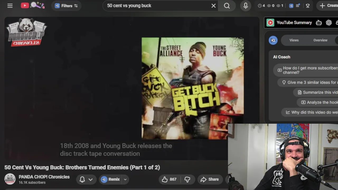Viewport: 338px width, 190px height.
Task: Click the vidIQ Remix button
Action: pos(111,179)
